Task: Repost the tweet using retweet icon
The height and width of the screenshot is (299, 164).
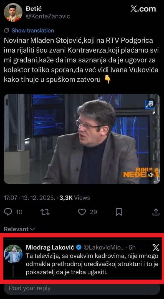Action: click(x=46, y=212)
